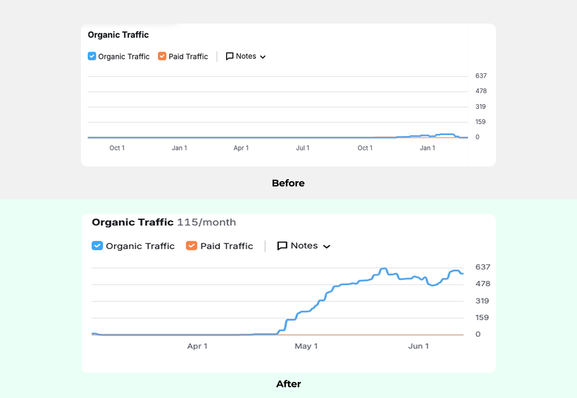Uncheck the Organic Traffic checkbox on the Before chart
This screenshot has width=577, height=398.
click(92, 56)
